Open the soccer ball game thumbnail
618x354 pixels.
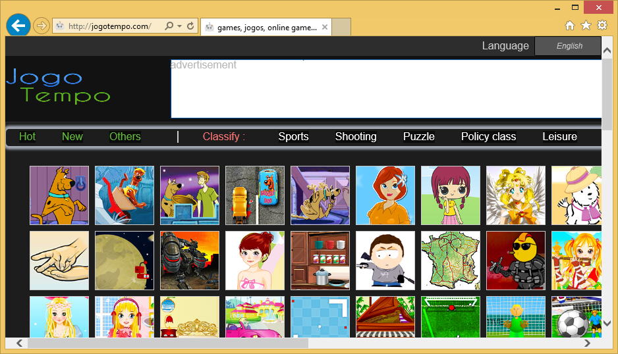pos(576,317)
